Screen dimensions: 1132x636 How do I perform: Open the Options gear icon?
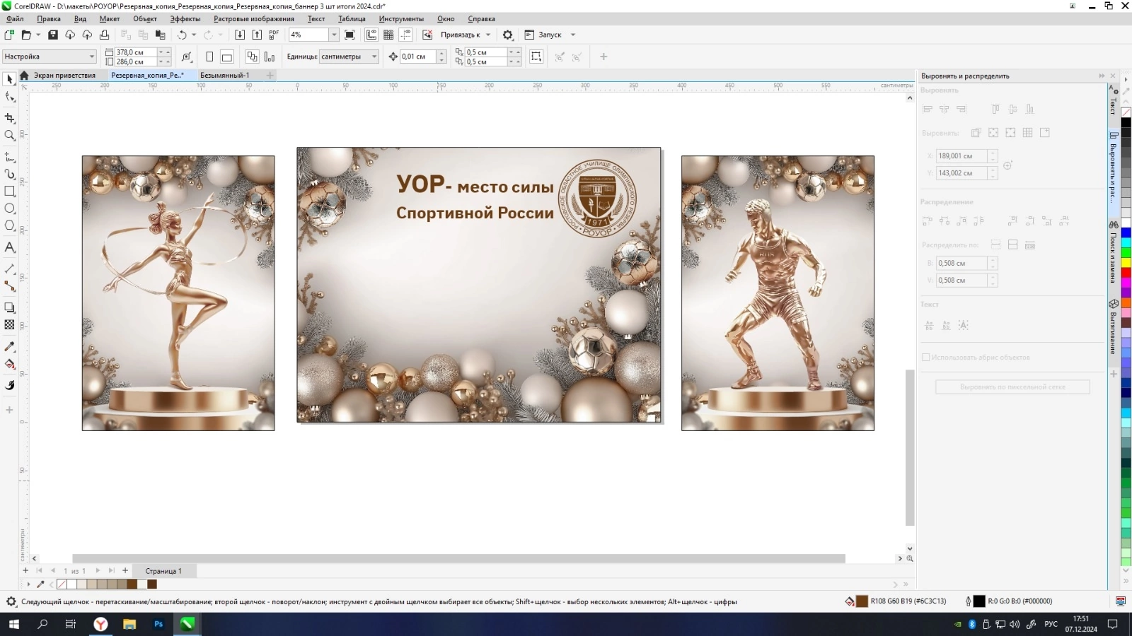[507, 35]
